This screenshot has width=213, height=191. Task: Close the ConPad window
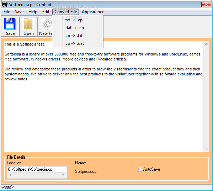pyautogui.click(x=206, y=4)
